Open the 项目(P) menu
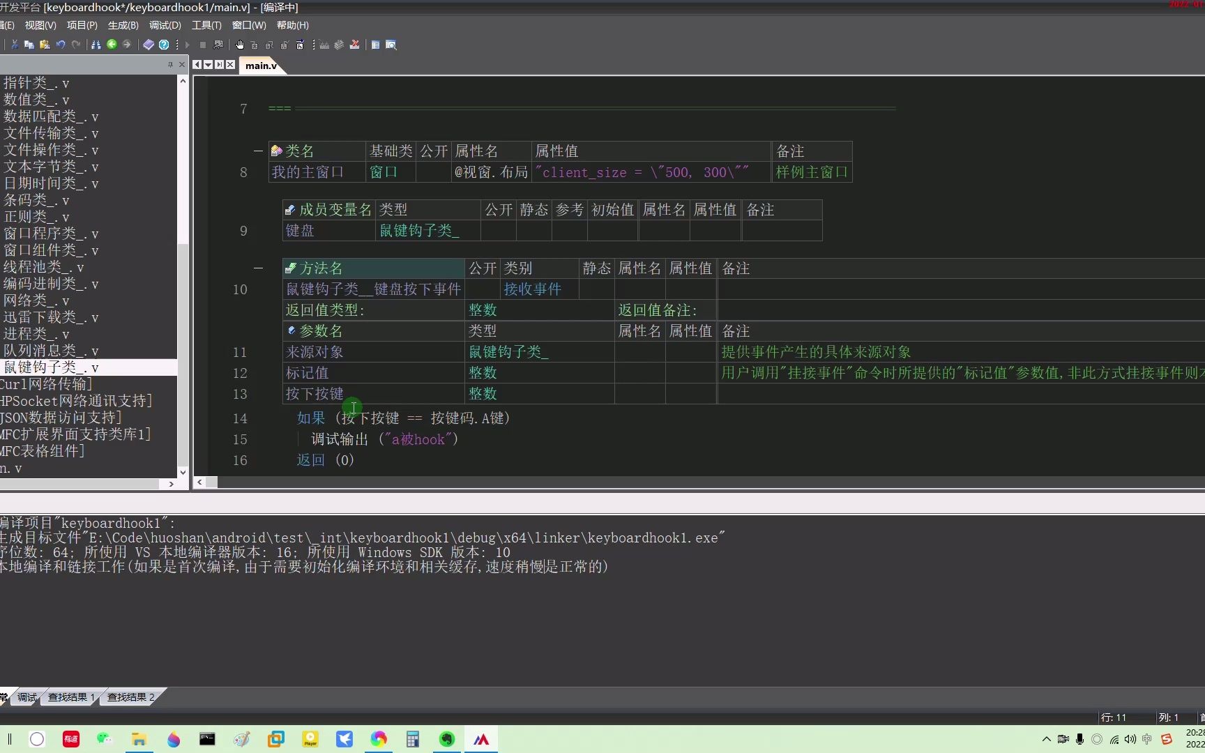 pos(82,25)
